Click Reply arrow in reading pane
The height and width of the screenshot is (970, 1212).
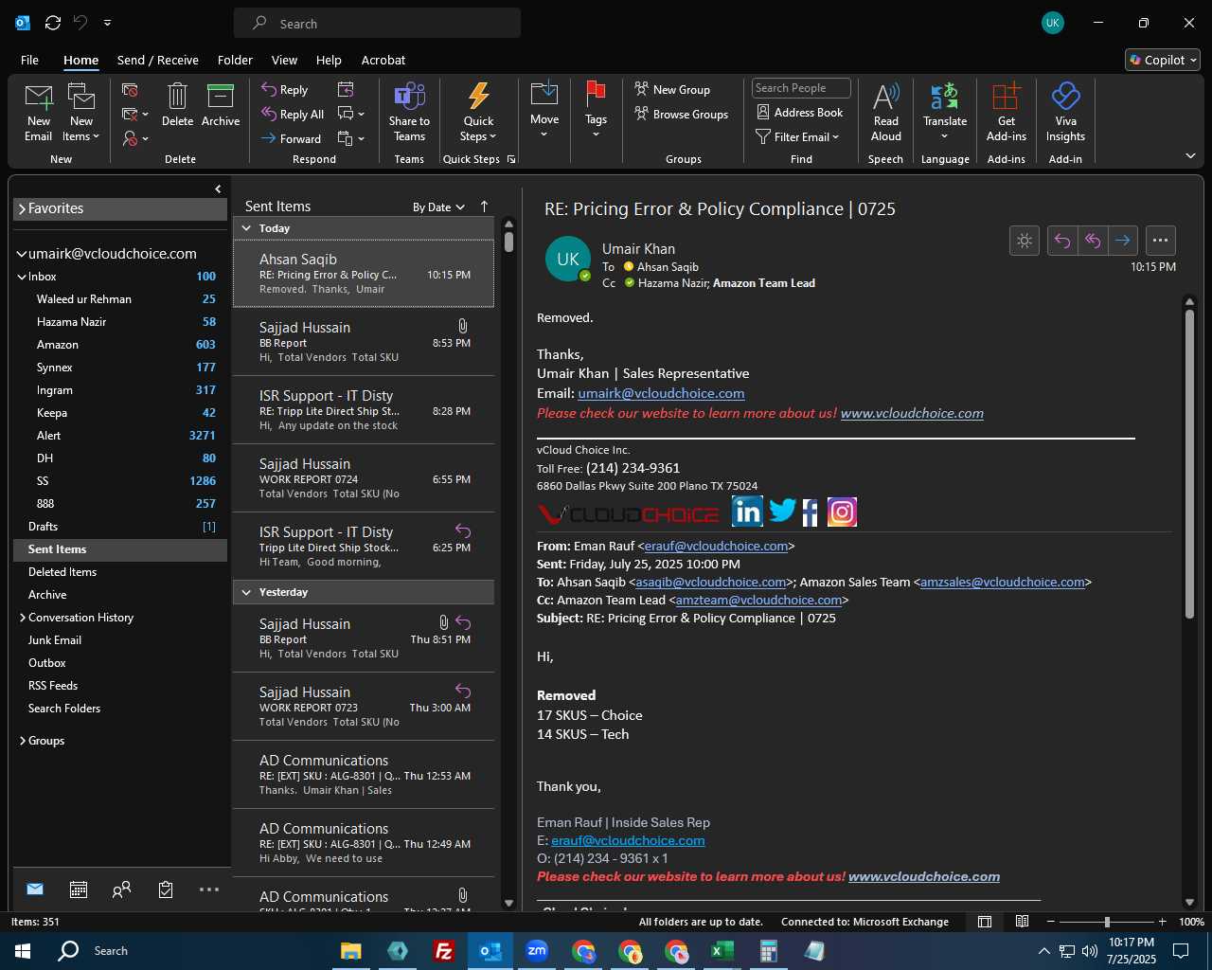pos(1062,241)
